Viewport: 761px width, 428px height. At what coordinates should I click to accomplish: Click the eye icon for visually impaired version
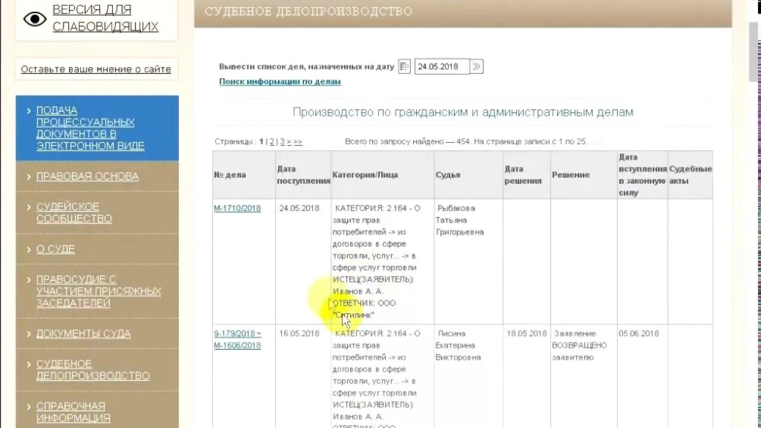(34, 19)
